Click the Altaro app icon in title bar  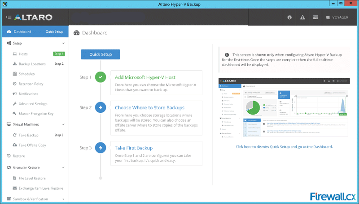(x=5, y=4)
